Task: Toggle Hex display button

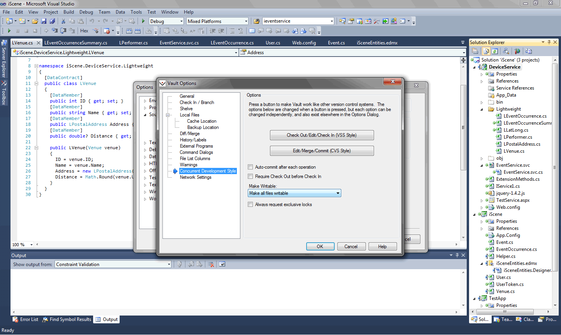Action: [84, 31]
